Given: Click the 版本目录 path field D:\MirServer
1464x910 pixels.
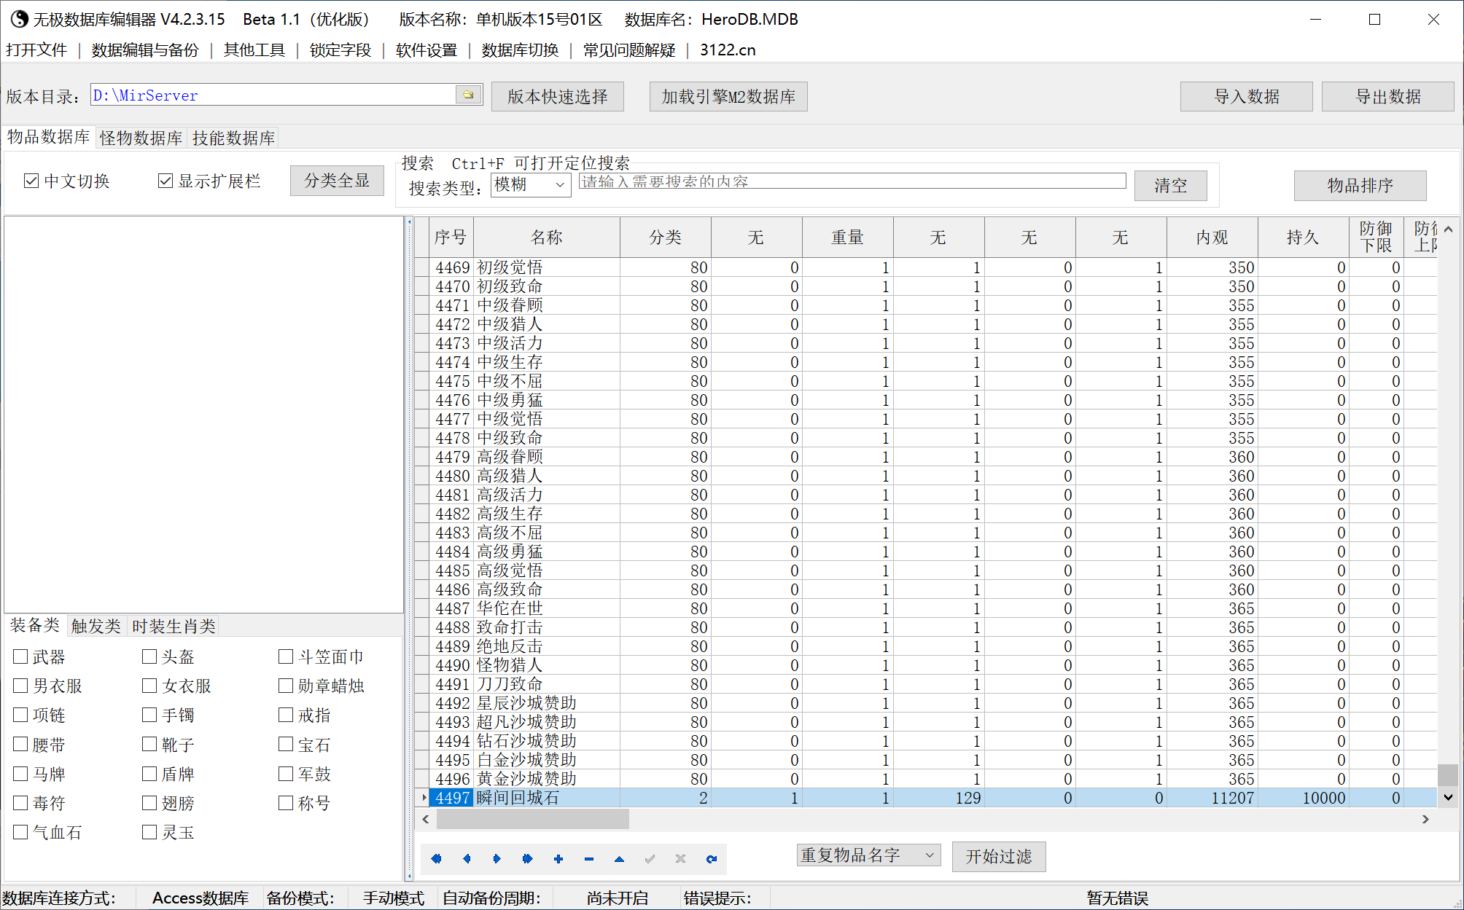Looking at the screenshot, I should pos(273,95).
